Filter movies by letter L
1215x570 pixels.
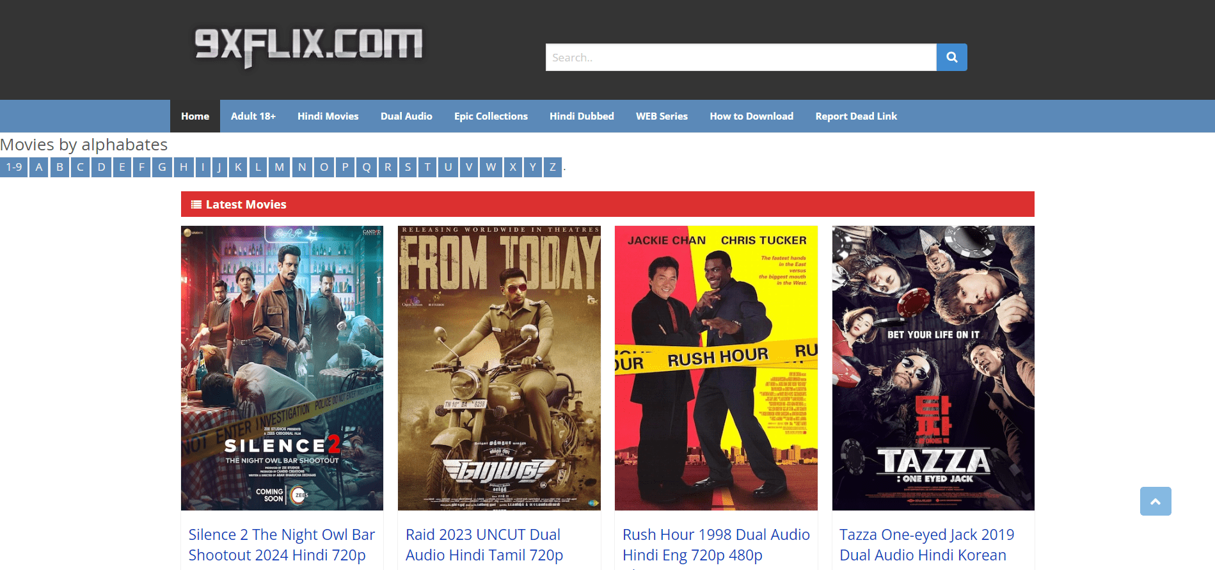pos(258,167)
